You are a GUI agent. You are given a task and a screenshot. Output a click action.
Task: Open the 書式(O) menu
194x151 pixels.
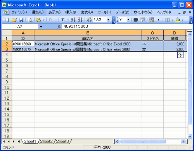coord(87,12)
